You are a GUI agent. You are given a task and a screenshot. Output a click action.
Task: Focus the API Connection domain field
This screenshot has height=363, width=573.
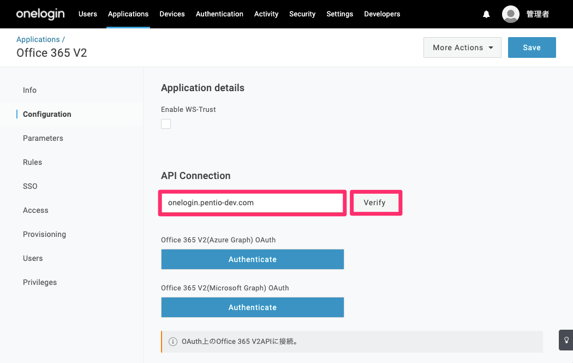pos(252,203)
